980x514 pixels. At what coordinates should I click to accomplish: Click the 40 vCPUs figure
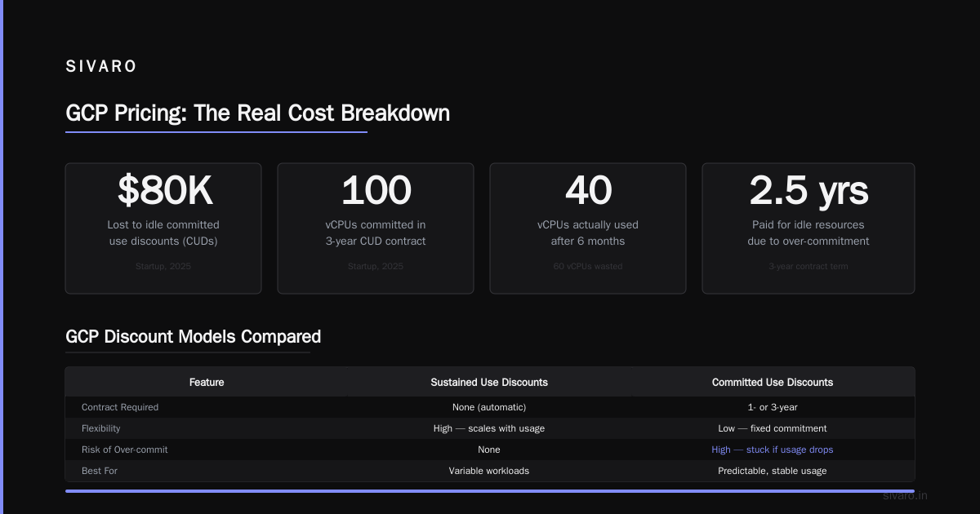[588, 191]
